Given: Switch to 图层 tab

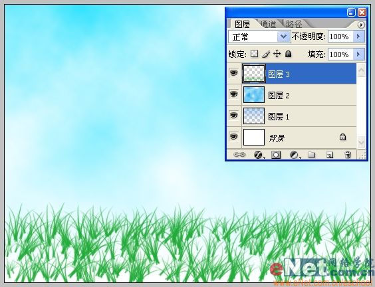Looking at the screenshot, I should click(242, 24).
